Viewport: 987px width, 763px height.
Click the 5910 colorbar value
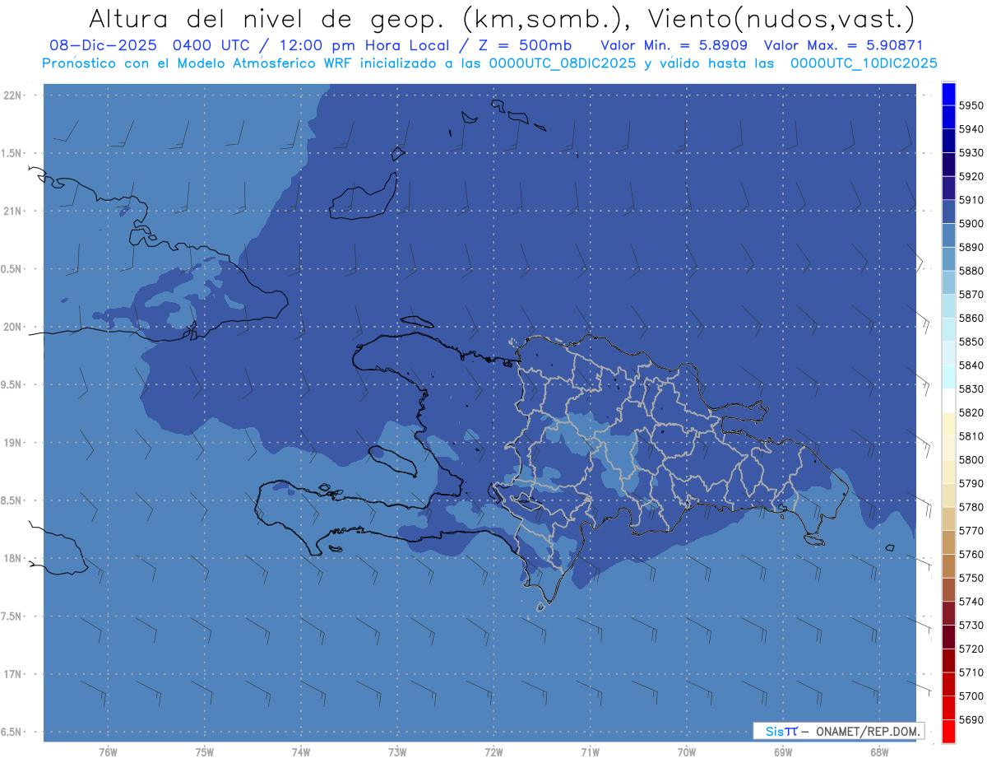971,200
